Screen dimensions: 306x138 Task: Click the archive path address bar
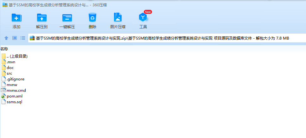pyautogui.click(x=167, y=38)
